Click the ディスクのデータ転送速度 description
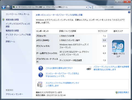This screenshot has height=100, width=132. coord(71,60)
